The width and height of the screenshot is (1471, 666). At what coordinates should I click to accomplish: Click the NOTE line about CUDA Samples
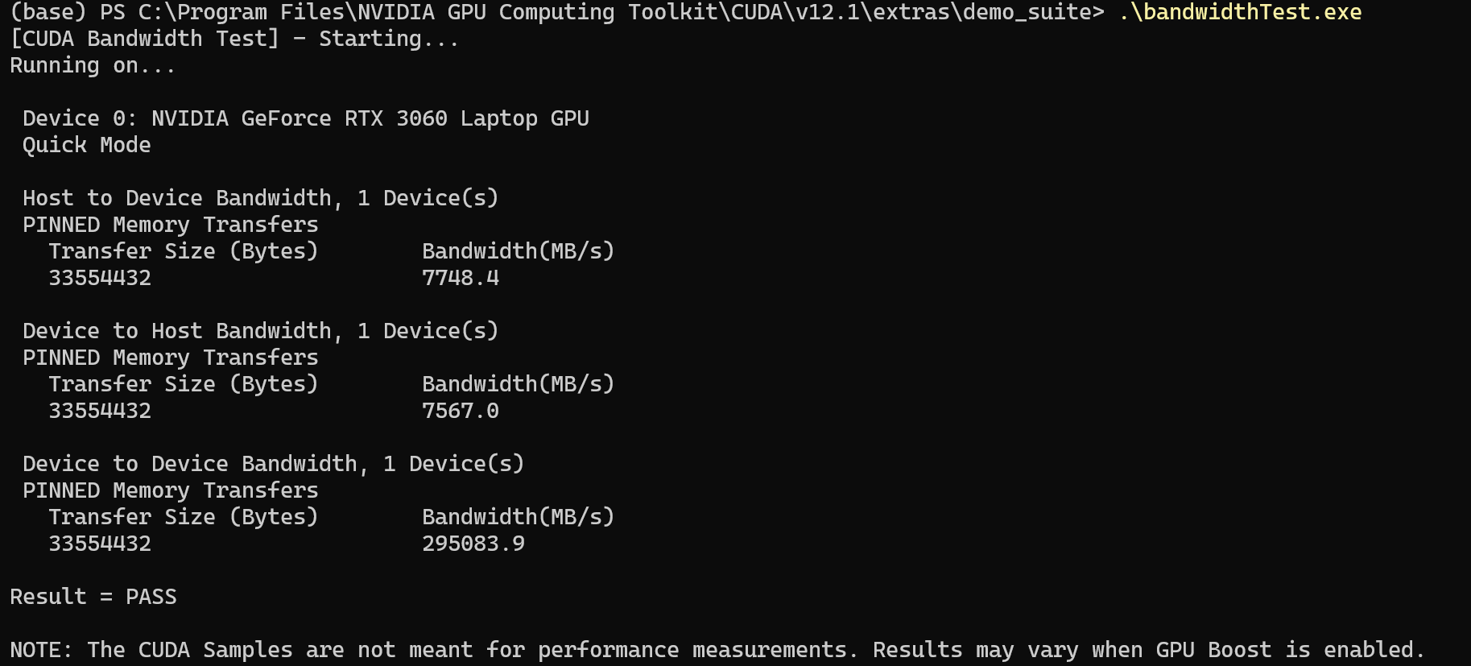click(717, 650)
